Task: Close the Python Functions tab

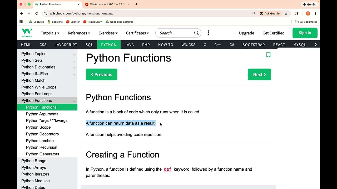Action: [78, 4]
